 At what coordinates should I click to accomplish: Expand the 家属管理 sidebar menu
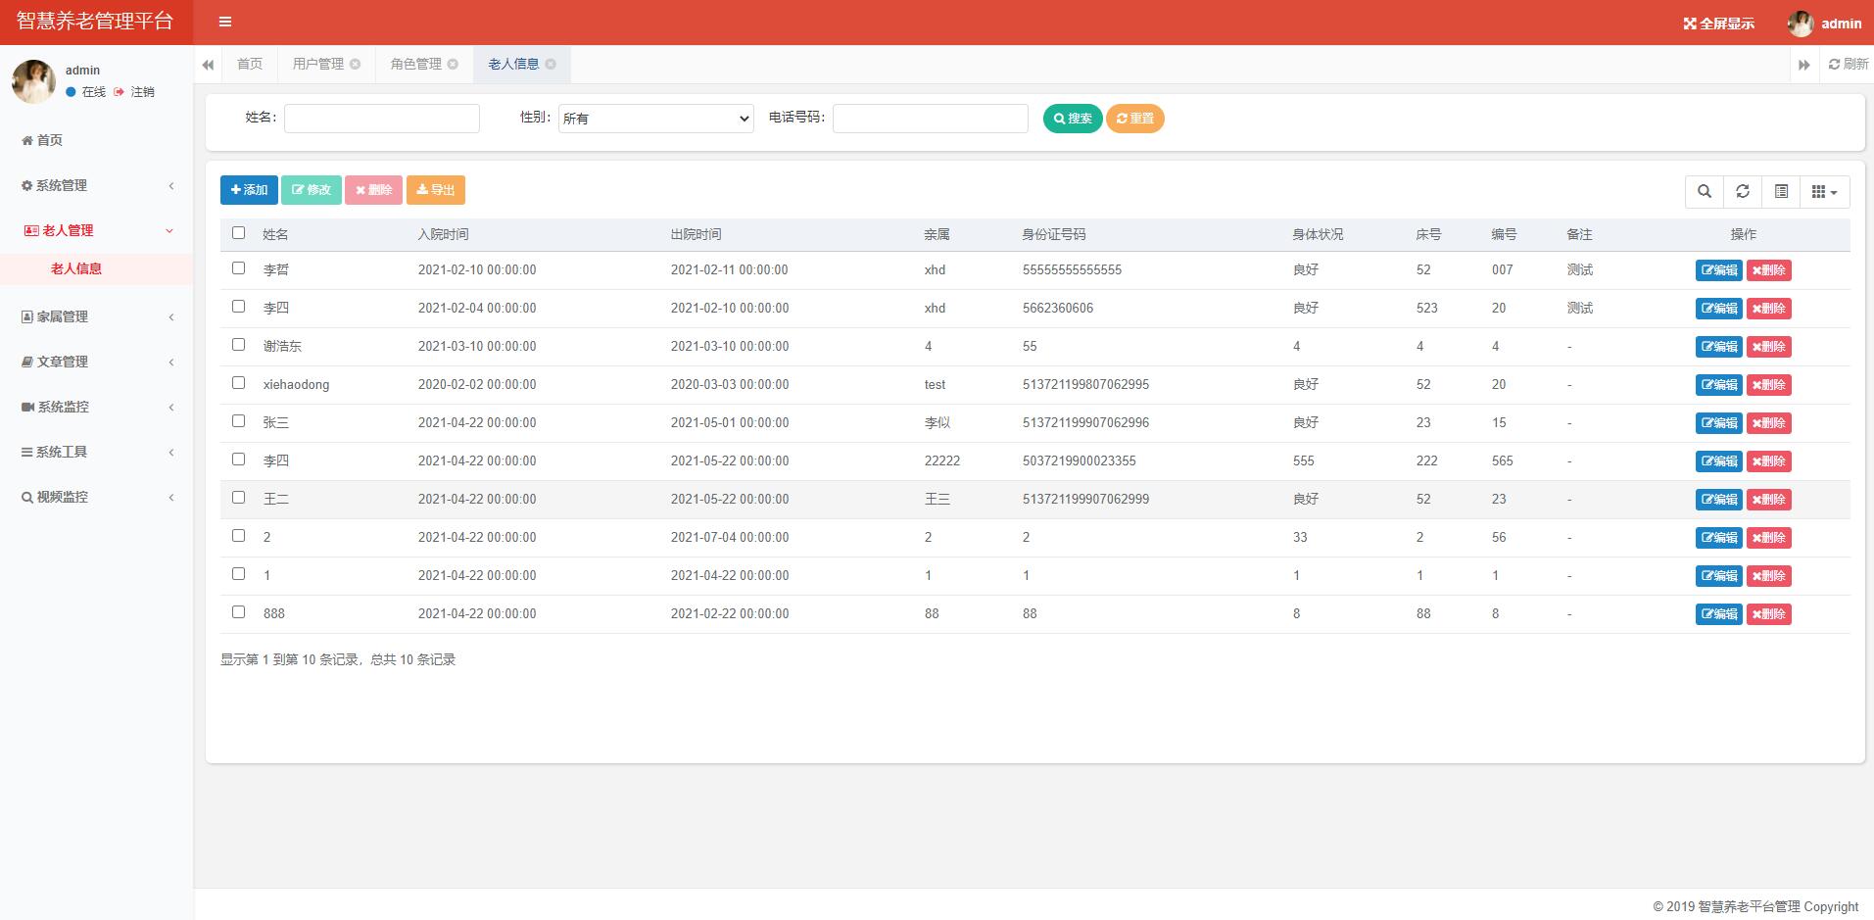(96, 316)
